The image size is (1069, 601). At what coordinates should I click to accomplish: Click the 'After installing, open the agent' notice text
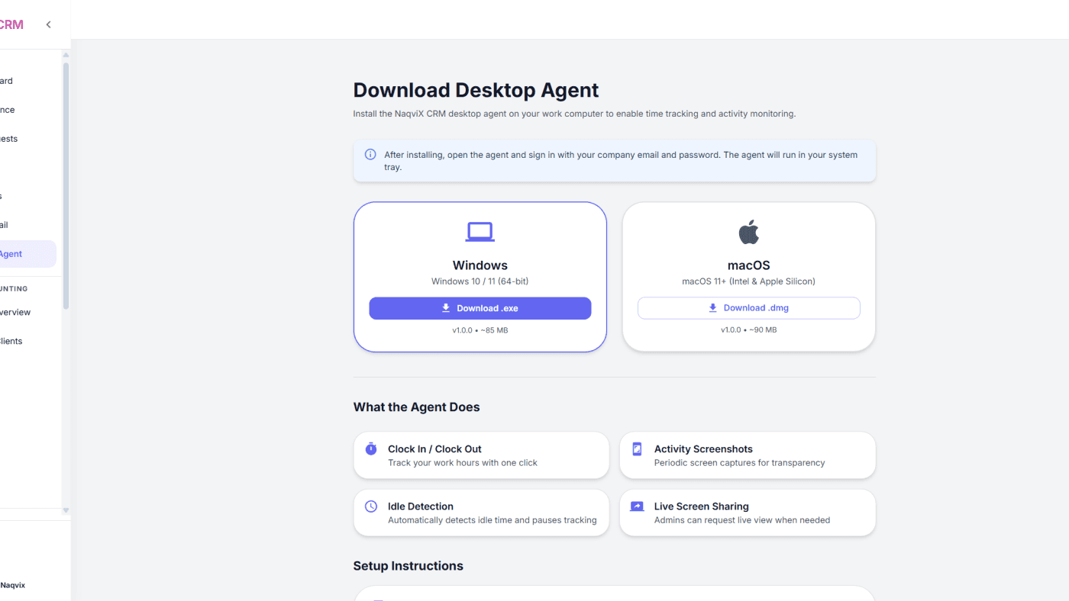[x=621, y=161]
